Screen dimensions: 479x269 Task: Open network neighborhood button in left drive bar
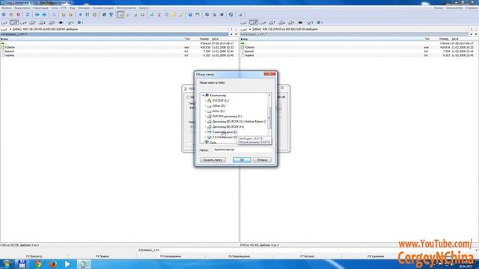80,22
